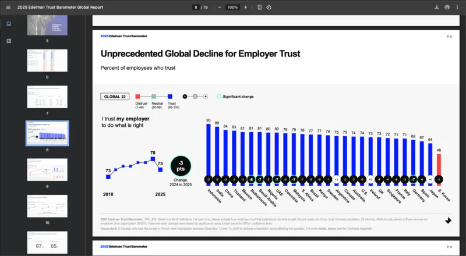Open page 6 thumbnail
Viewport: 466px width, 256px height.
point(47,61)
